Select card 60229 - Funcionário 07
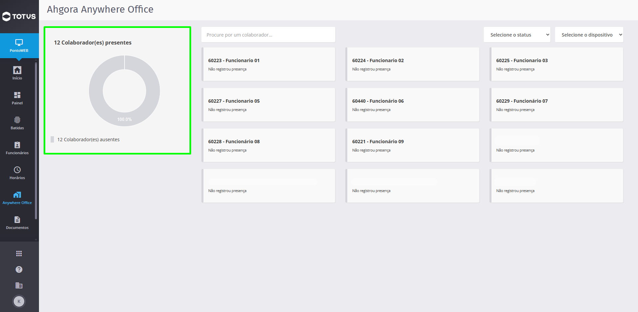 tap(556, 105)
